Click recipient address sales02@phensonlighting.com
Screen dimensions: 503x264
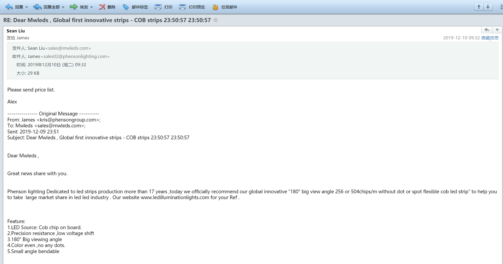point(75,56)
